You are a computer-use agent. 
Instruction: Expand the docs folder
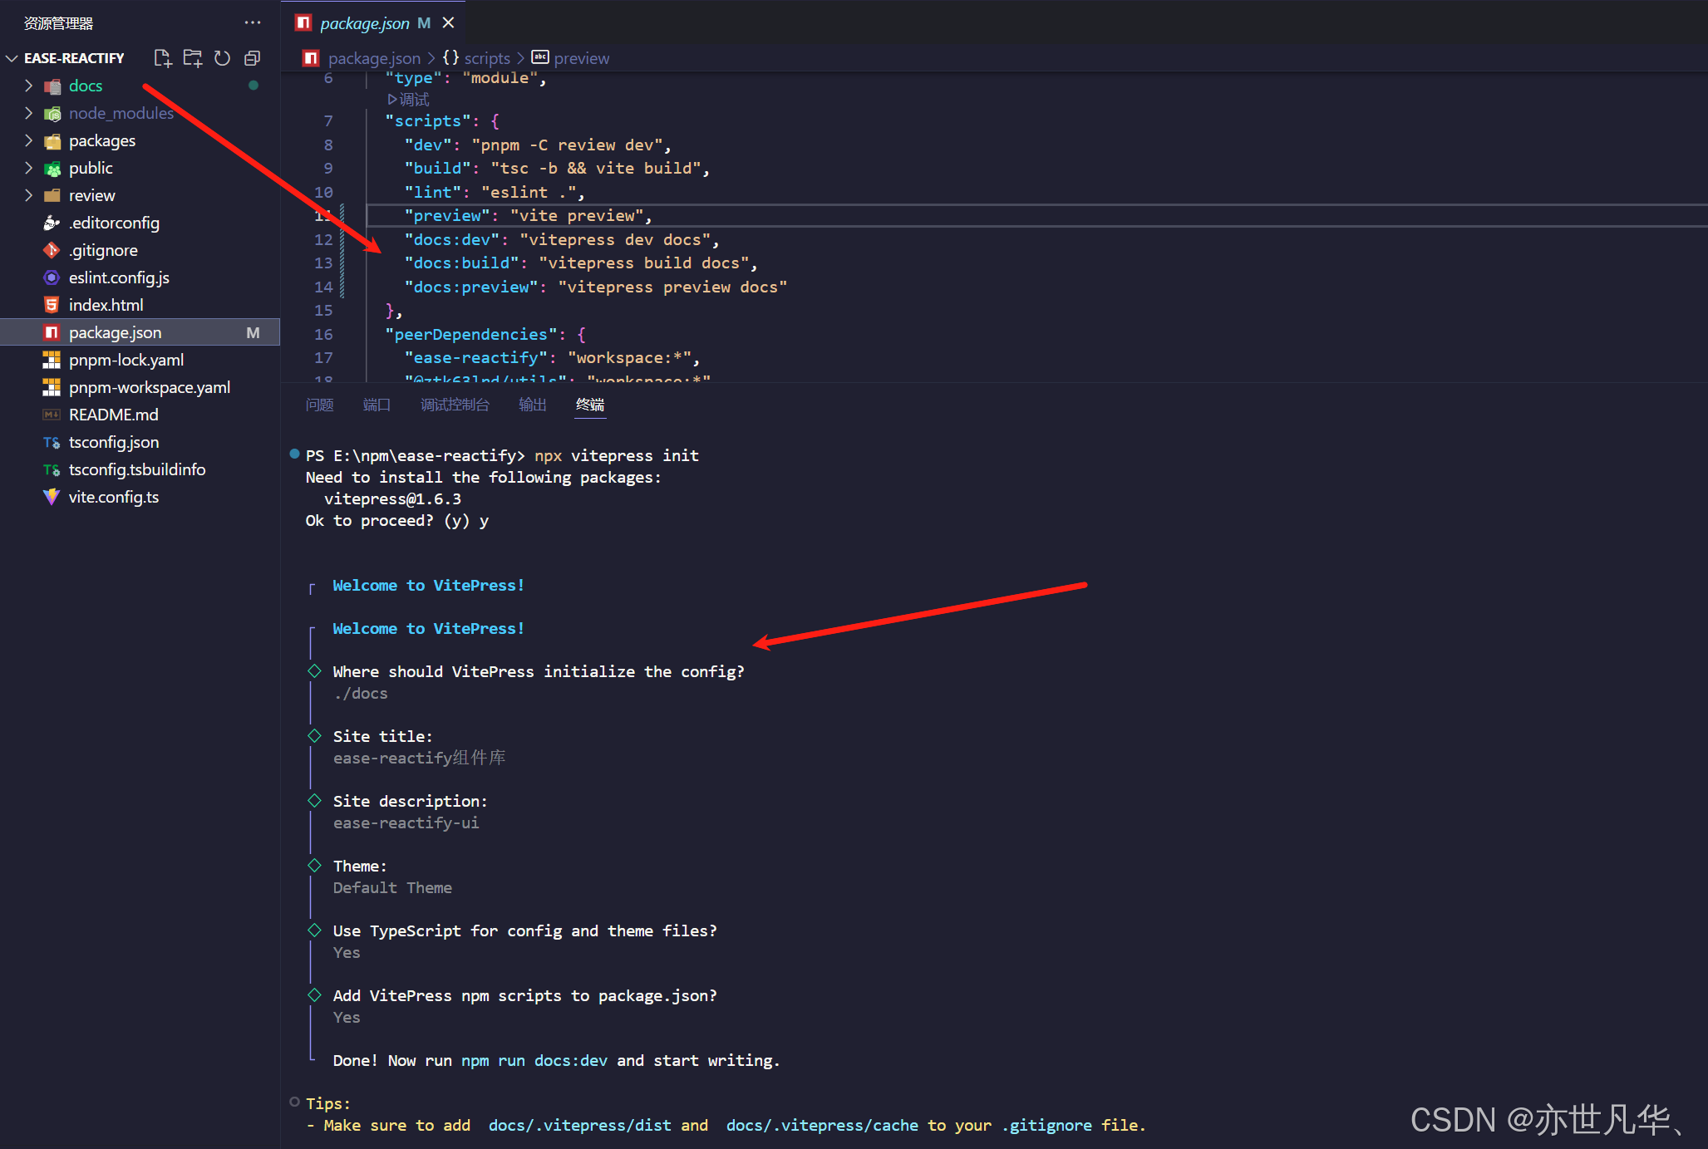86,86
